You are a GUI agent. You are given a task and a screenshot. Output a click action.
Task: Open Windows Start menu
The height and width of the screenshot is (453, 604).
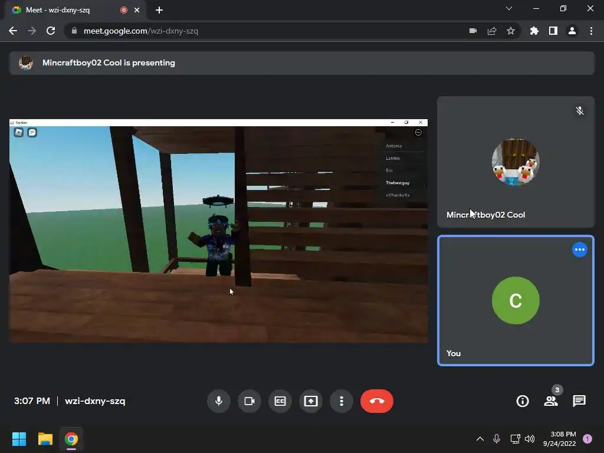coord(19,439)
